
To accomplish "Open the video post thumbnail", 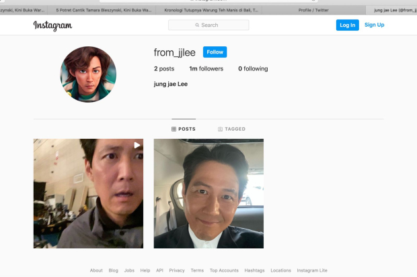I will (88, 193).
